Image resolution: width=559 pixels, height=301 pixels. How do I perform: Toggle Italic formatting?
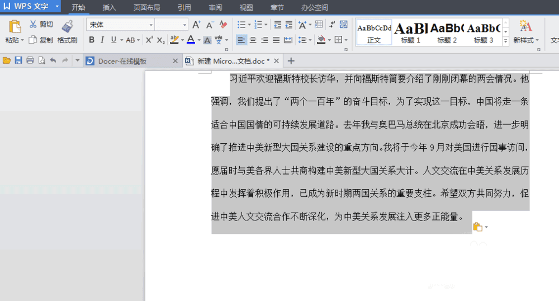pyautogui.click(x=103, y=40)
